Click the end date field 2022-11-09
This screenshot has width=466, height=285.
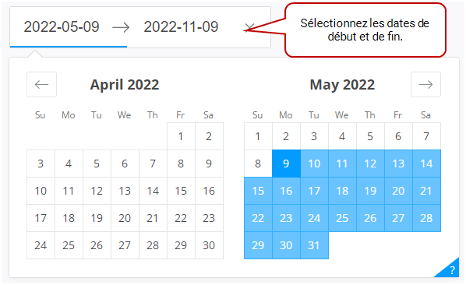coord(181,27)
